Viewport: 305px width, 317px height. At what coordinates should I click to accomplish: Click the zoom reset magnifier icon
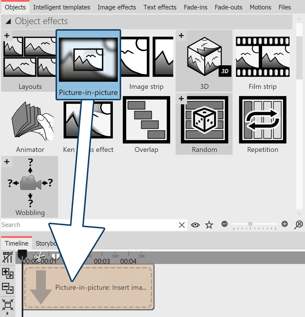(x=298, y=225)
